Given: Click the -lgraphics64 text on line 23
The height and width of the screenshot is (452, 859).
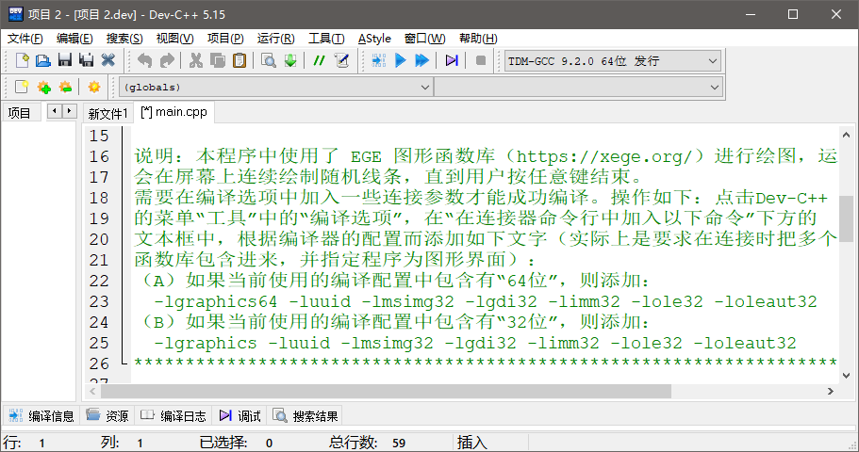Looking at the screenshot, I should tap(216, 301).
